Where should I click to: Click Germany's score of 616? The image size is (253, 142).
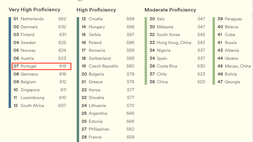[63, 74]
